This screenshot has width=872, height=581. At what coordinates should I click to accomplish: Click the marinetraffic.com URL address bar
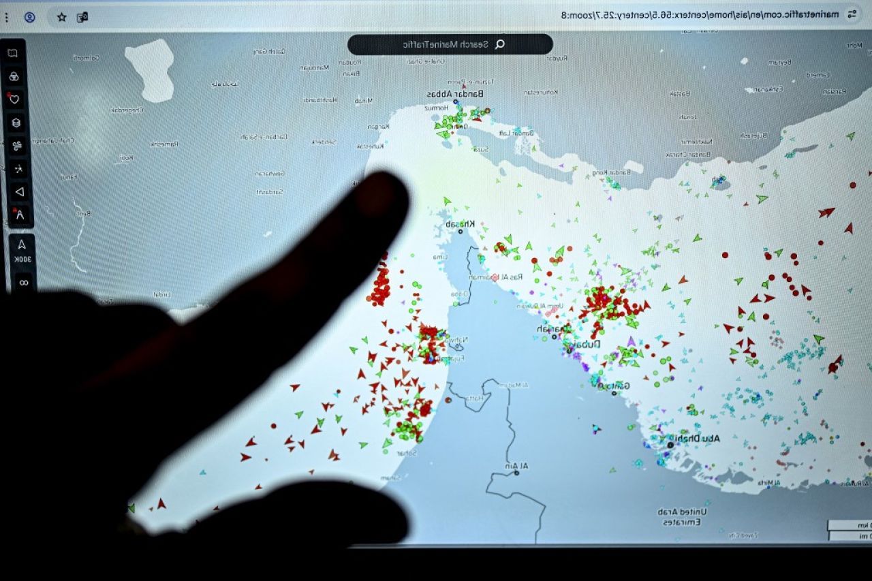(681, 14)
